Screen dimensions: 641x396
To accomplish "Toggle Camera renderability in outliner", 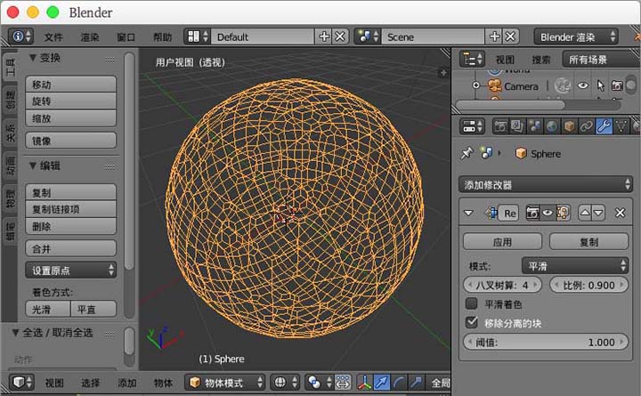I will click(617, 85).
